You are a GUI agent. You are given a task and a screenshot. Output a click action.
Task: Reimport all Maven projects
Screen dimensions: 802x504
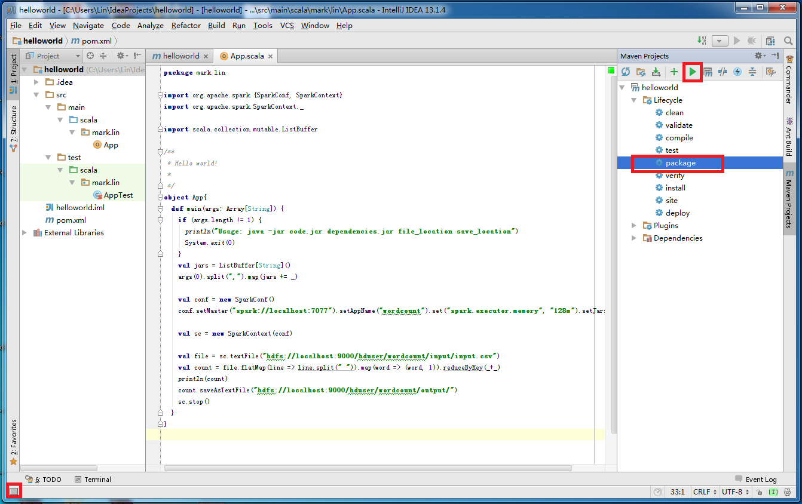627,72
